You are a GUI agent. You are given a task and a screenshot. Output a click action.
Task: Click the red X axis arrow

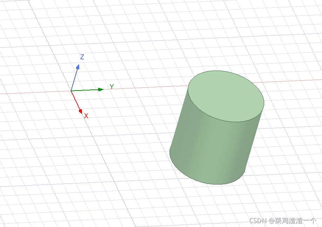click(77, 102)
